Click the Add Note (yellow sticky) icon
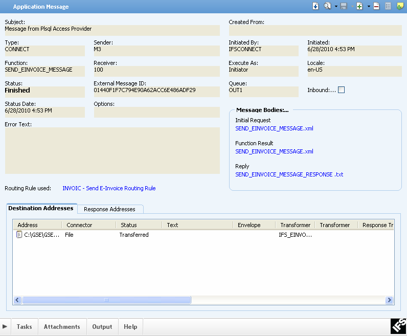Screen dimensions: 407x336 [399, 7]
